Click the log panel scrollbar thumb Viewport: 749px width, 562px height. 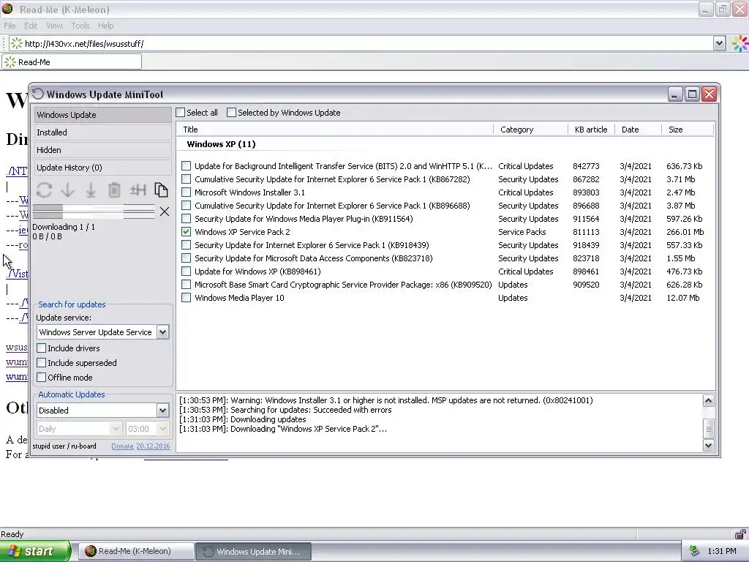click(x=708, y=428)
